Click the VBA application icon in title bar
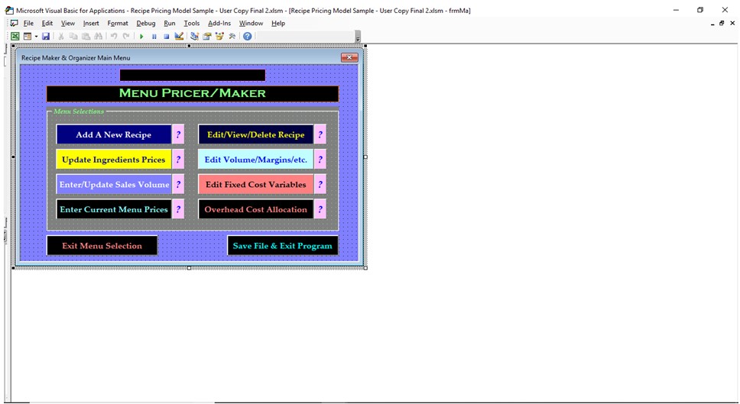740x404 pixels. point(9,10)
